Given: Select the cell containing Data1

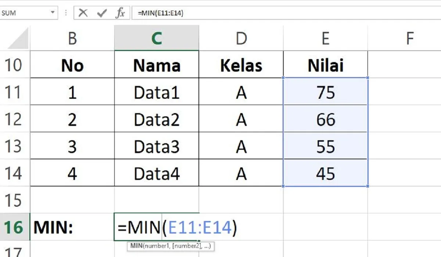Looking at the screenshot, I should pos(157,92).
